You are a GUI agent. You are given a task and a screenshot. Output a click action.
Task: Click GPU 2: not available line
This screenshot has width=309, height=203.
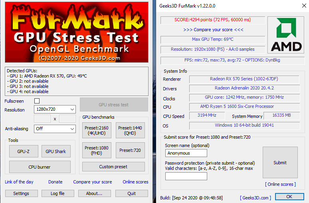[28, 81]
